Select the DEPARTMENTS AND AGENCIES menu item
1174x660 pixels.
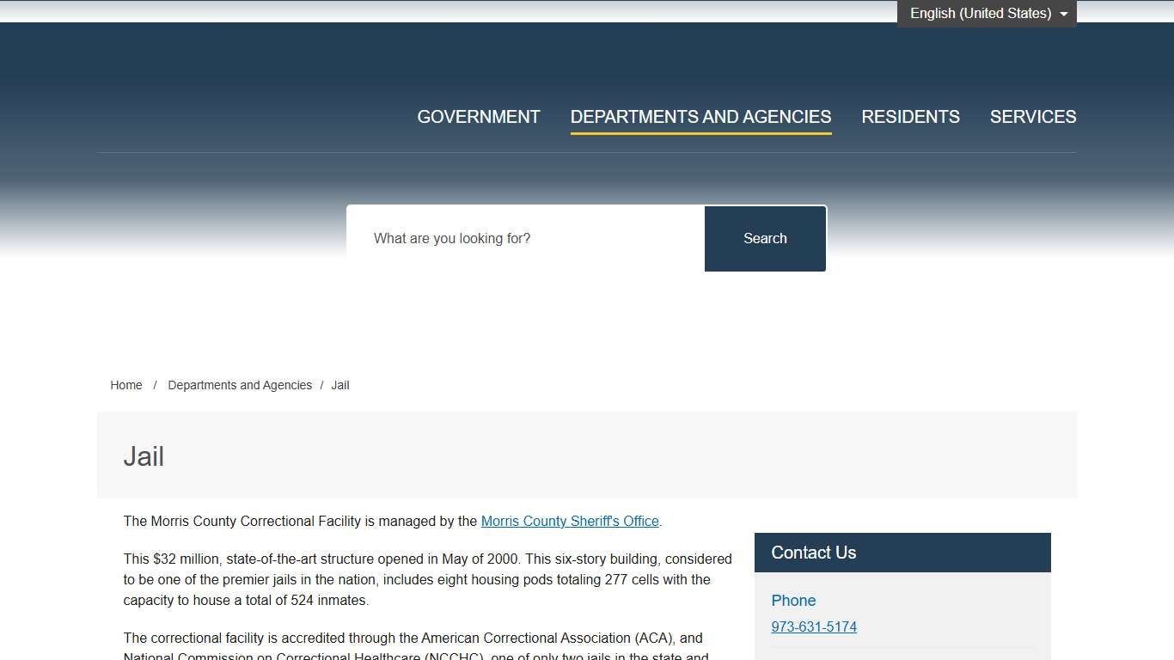click(x=700, y=117)
